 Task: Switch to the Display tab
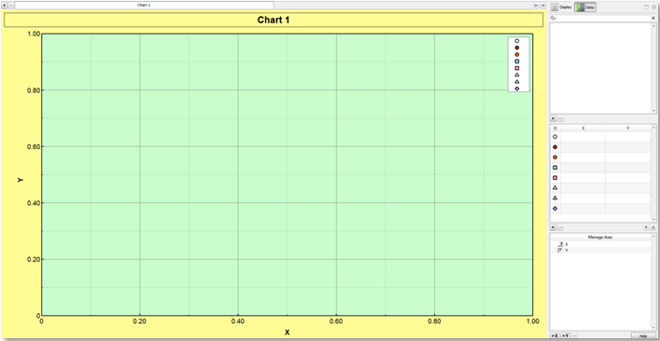tap(562, 7)
